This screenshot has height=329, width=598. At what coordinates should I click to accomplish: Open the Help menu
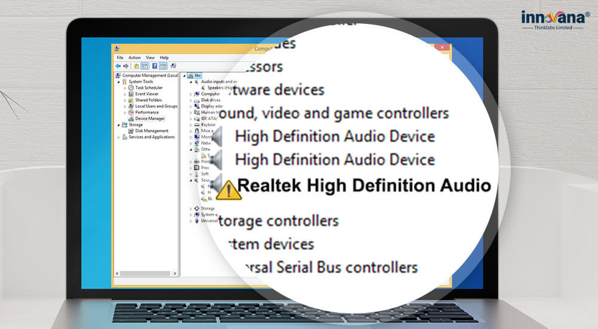(164, 57)
